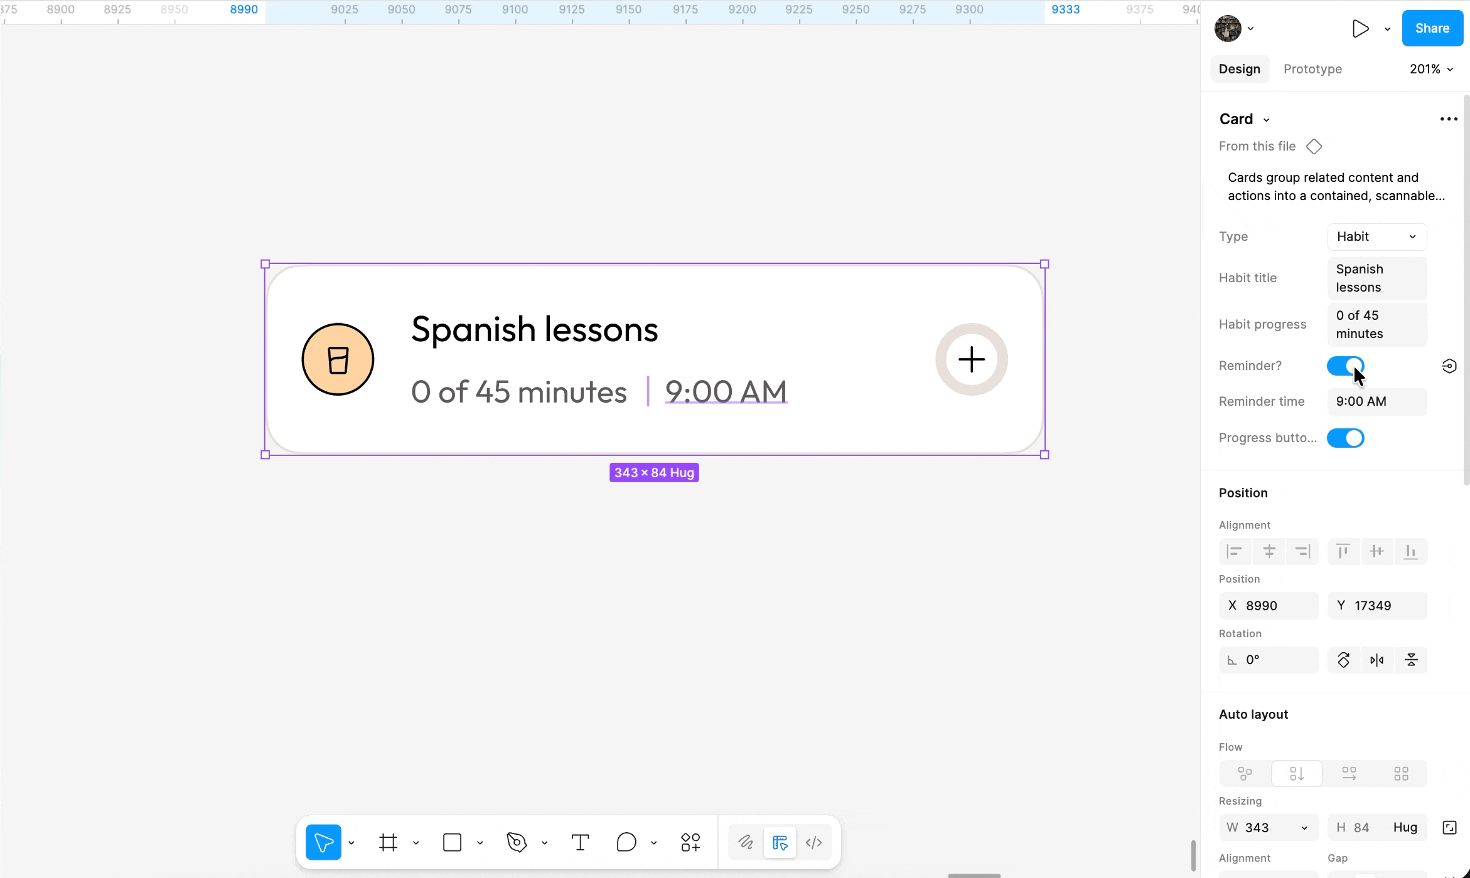Image resolution: width=1470 pixels, height=878 pixels.
Task: Switch to Dev Mode code icon
Action: [813, 842]
